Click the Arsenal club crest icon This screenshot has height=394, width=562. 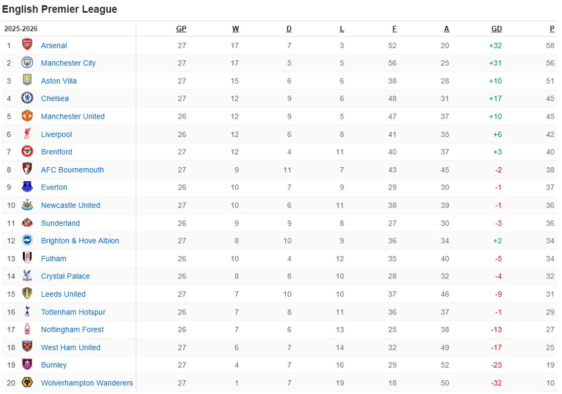coord(27,45)
